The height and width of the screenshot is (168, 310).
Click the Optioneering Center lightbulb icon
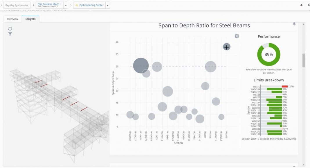coord(77,5)
